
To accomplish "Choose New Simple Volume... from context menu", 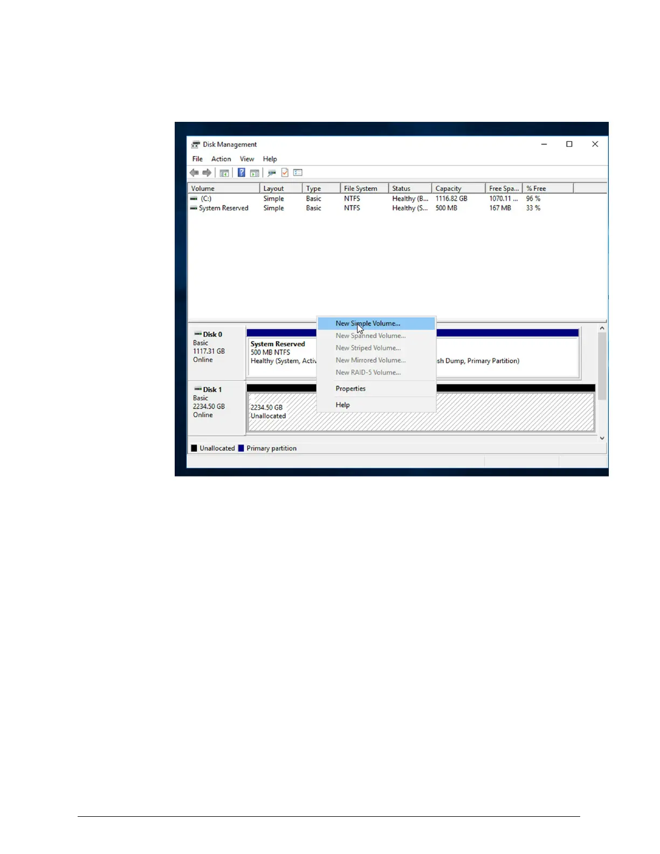I will (376, 323).
